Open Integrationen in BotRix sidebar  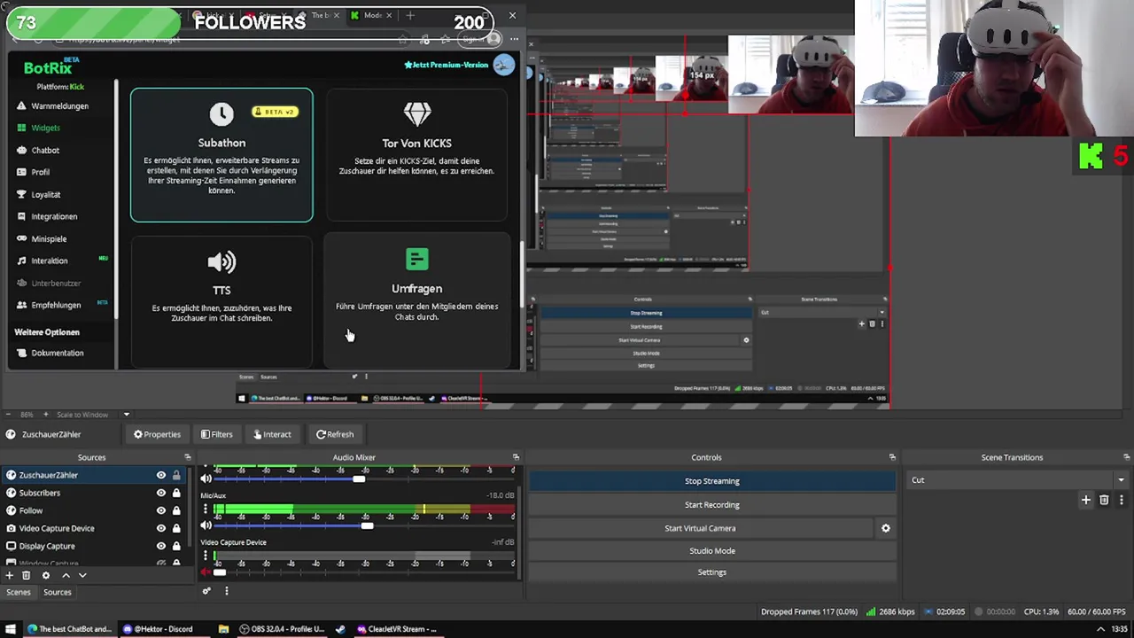(54, 216)
